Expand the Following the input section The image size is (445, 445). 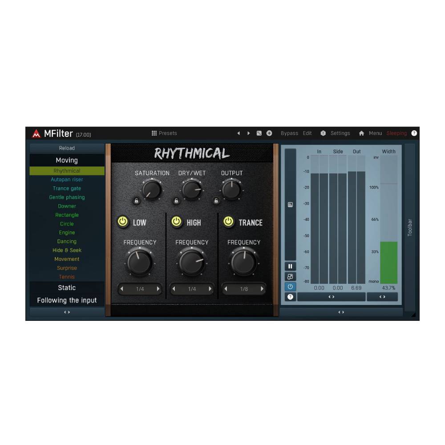67,300
